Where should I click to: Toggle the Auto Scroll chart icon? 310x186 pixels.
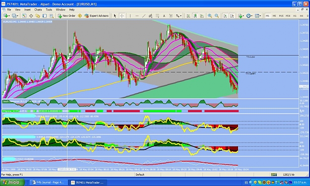coord(225,16)
